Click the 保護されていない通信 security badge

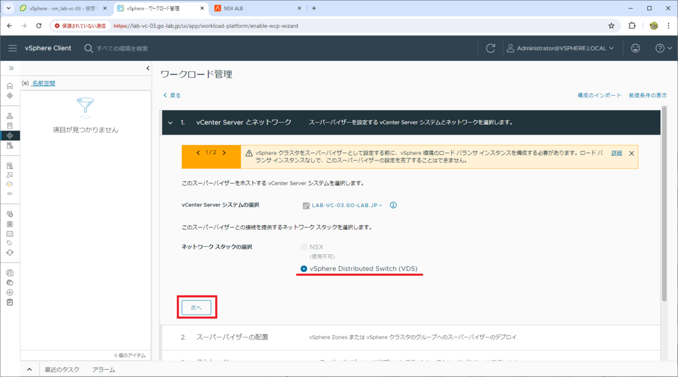tap(79, 25)
